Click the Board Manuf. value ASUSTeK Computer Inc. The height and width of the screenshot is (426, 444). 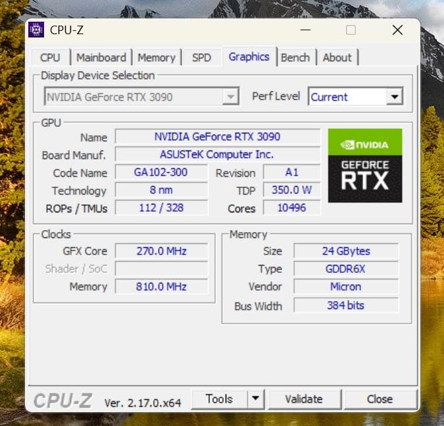click(x=217, y=154)
